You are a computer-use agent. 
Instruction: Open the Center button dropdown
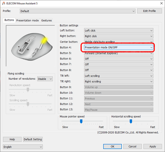click(x=119, y=41)
